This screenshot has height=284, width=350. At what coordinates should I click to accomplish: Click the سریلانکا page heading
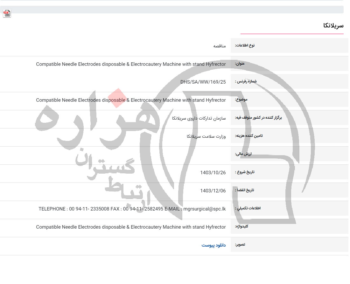pyautogui.click(x=333, y=26)
